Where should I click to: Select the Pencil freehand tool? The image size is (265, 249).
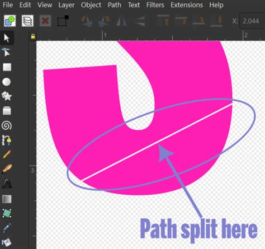point(7,154)
